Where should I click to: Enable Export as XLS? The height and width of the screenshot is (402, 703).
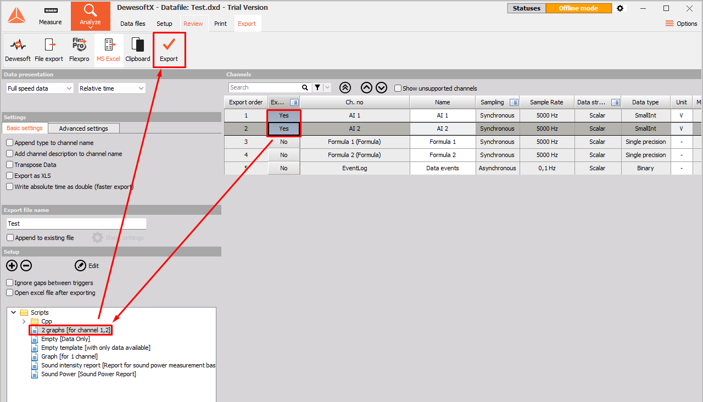tap(10, 176)
